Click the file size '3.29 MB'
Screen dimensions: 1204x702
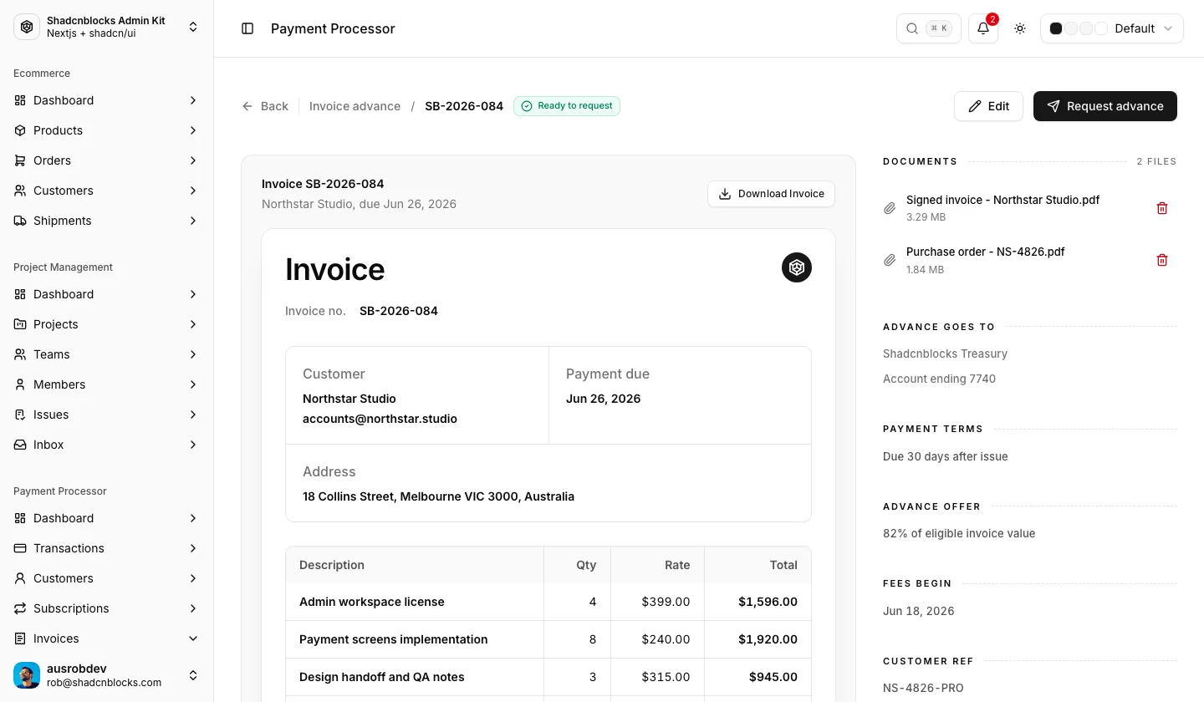coord(926,217)
